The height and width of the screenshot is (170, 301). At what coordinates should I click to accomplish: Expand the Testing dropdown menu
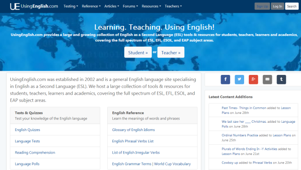71,6
